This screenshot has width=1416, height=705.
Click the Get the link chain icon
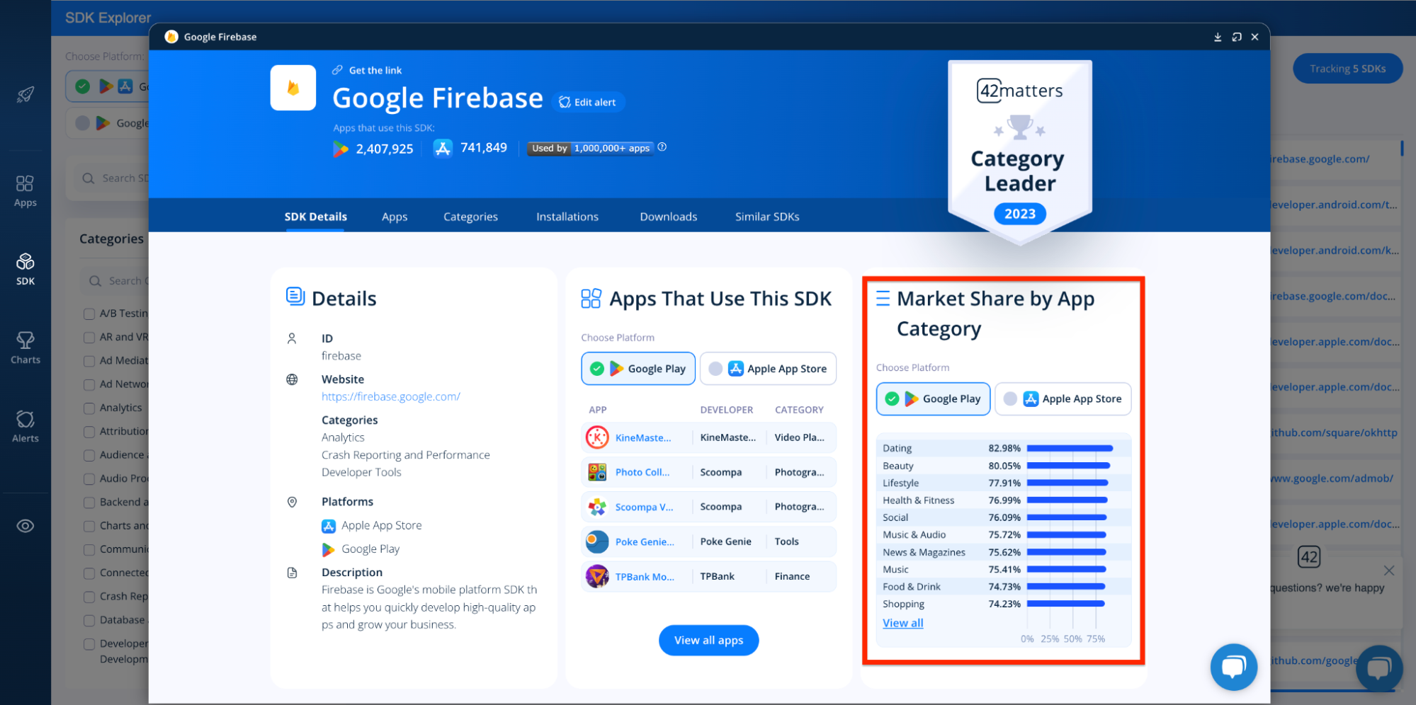337,70
